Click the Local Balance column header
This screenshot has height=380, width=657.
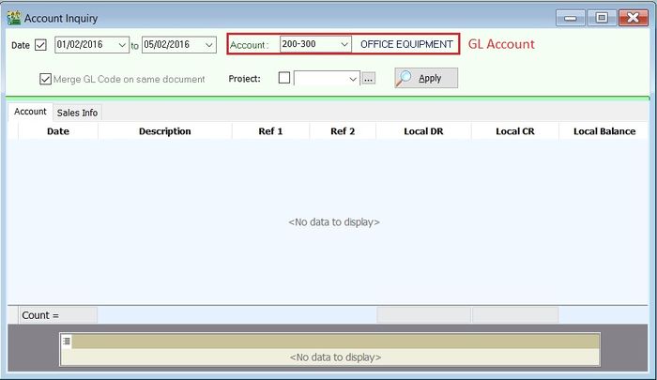[x=604, y=131]
